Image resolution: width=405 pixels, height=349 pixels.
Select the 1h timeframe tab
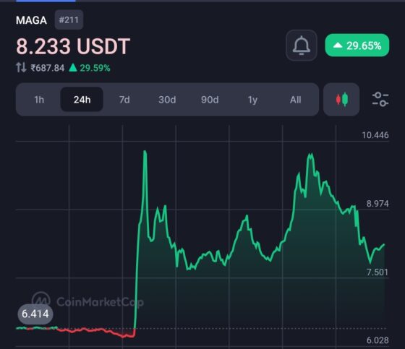(x=39, y=100)
